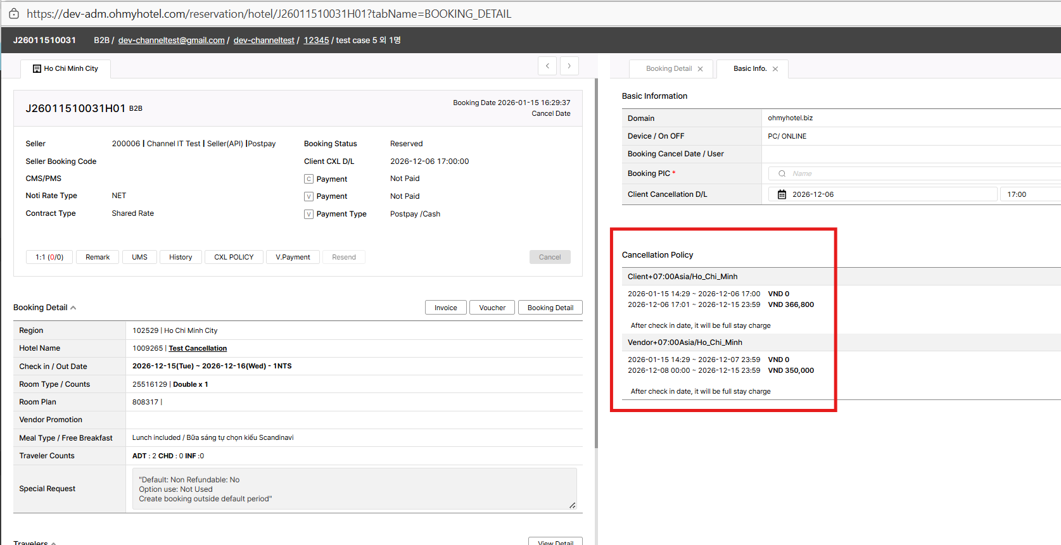1061x545 pixels.
Task: Click the C box beside Payment
Action: pyautogui.click(x=309, y=179)
